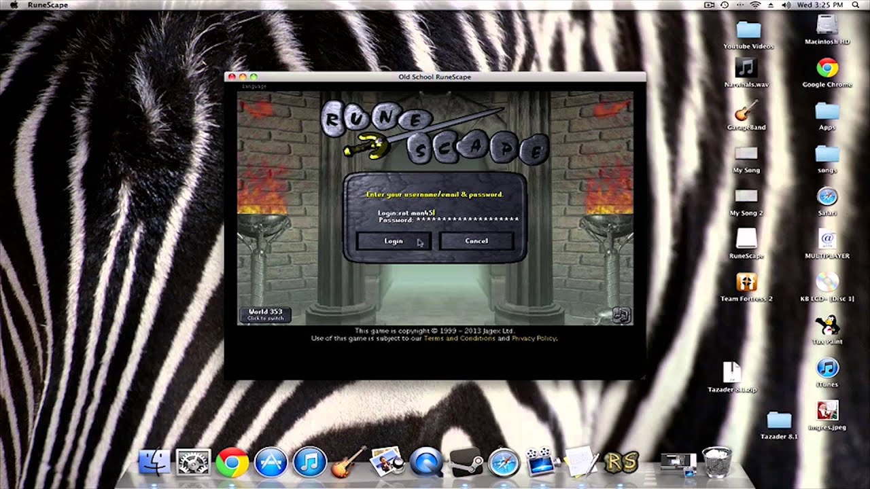
Task: Select Macintosh HD on the desktop
Action: pyautogui.click(x=827, y=30)
